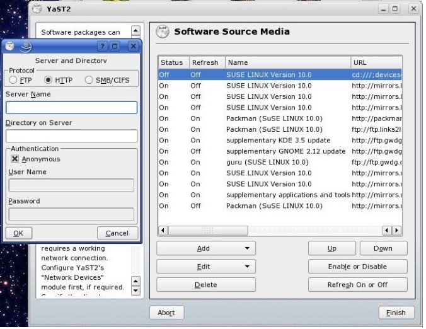Toggle the Anonymous authentication checkbox

(15, 159)
